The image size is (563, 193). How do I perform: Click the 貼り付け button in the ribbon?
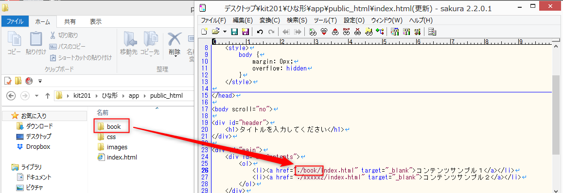[36, 43]
